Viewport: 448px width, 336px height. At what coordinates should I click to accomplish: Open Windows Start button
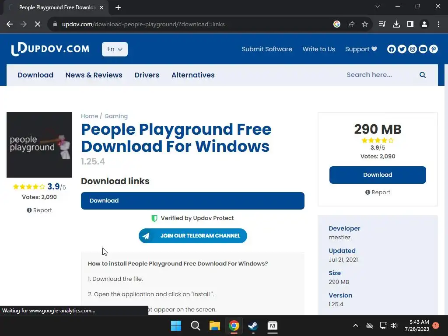tap(176, 325)
